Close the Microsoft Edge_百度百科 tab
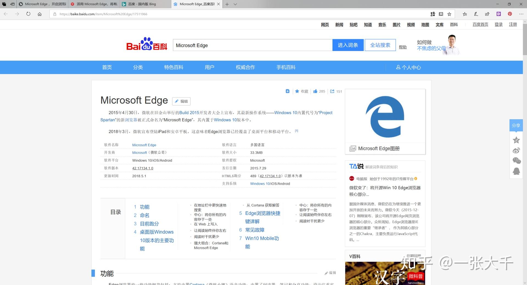 (x=218, y=4)
